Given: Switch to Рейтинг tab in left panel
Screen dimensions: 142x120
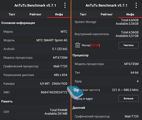Looking at the screenshot, I should [x=35, y=14].
